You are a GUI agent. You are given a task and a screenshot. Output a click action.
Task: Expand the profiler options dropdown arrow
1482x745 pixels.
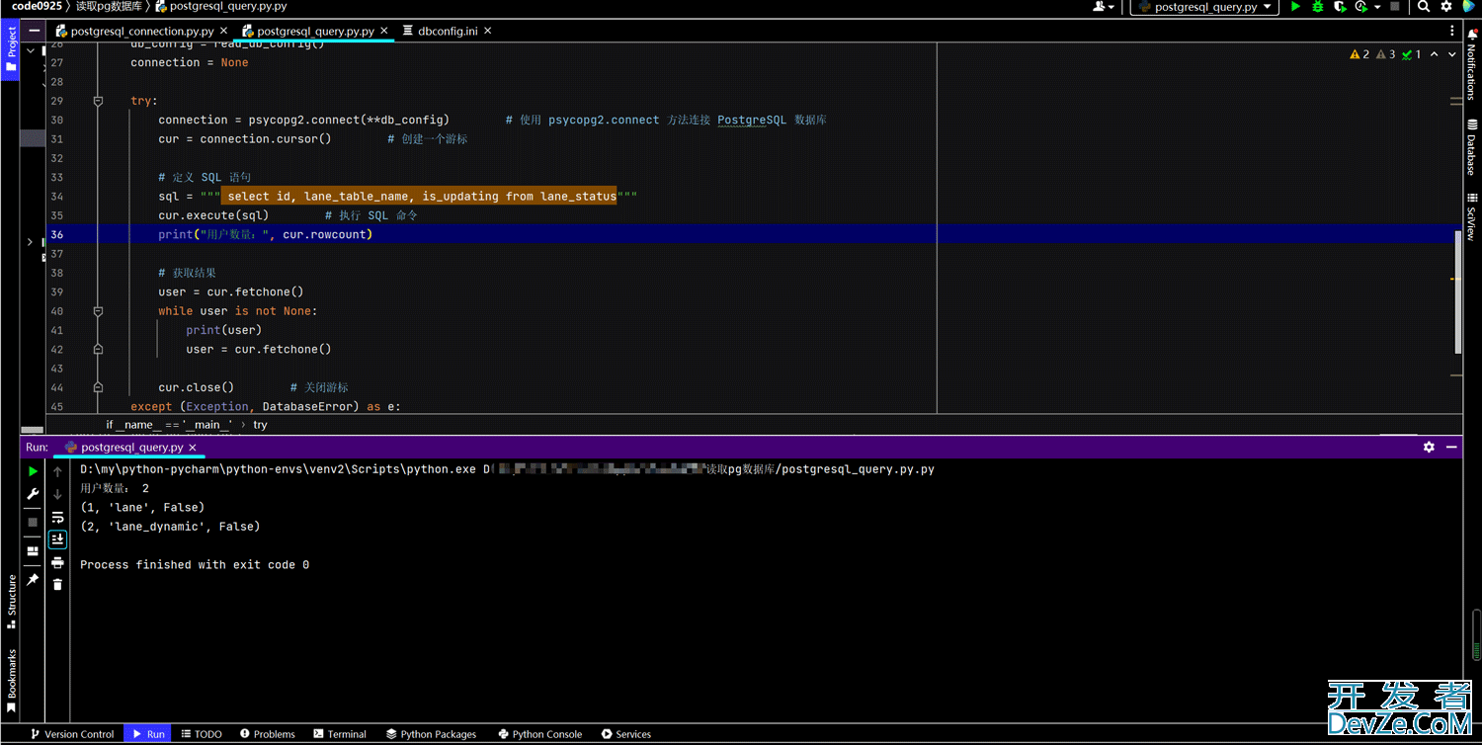[1376, 7]
